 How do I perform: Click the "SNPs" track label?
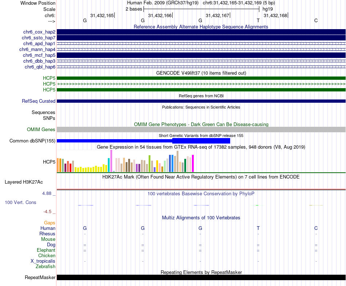pyautogui.click(x=49, y=118)
